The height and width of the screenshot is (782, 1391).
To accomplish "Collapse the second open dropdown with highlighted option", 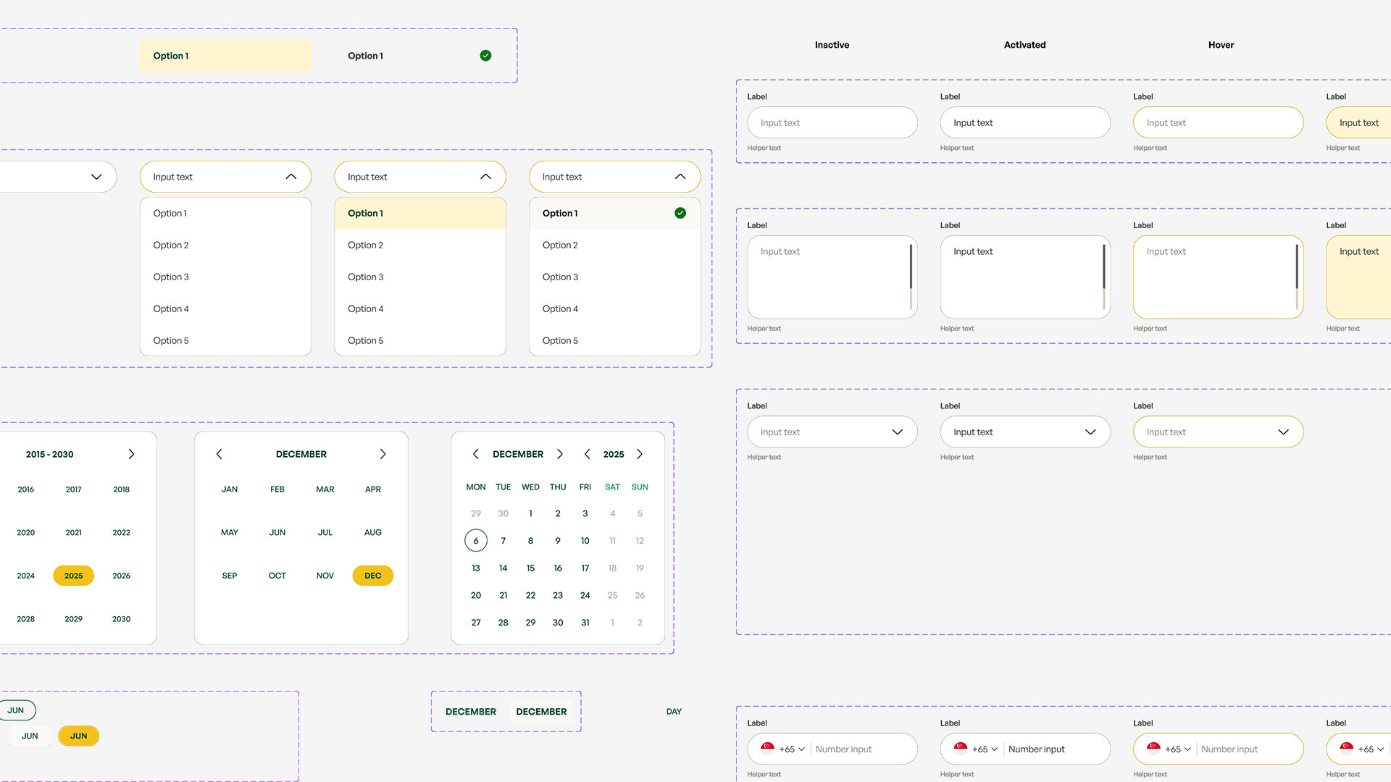I will (x=485, y=177).
